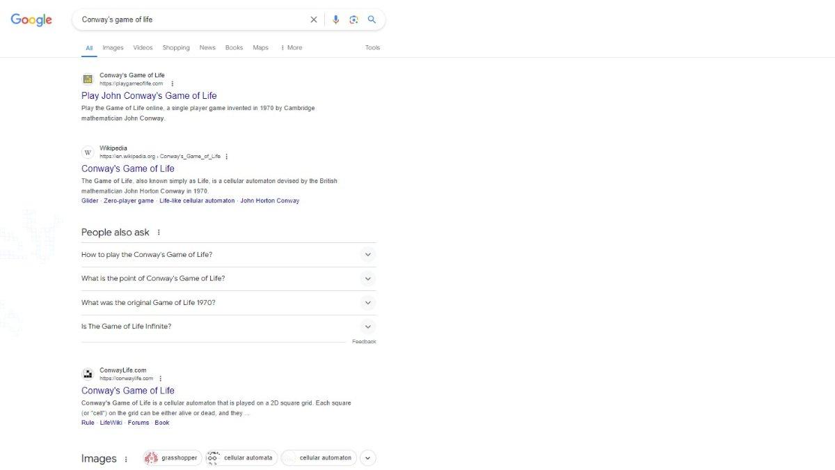
Task: Start voice search with microphone icon
Action: 335,19
